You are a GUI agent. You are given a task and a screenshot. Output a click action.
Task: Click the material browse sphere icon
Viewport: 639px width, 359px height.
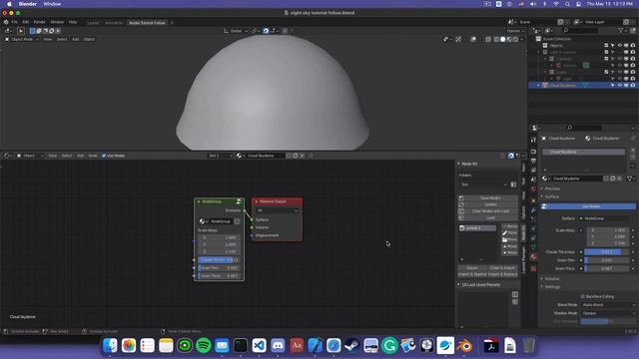(545, 179)
